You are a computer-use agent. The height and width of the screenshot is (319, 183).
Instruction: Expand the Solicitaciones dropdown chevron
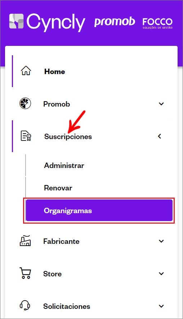point(161,306)
